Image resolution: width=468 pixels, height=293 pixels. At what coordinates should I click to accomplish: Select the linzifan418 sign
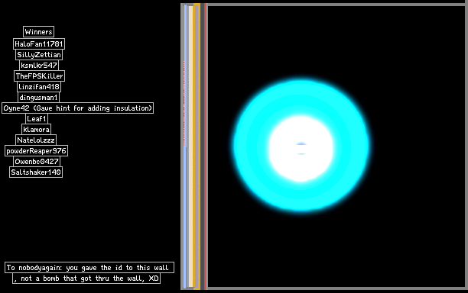pos(39,87)
